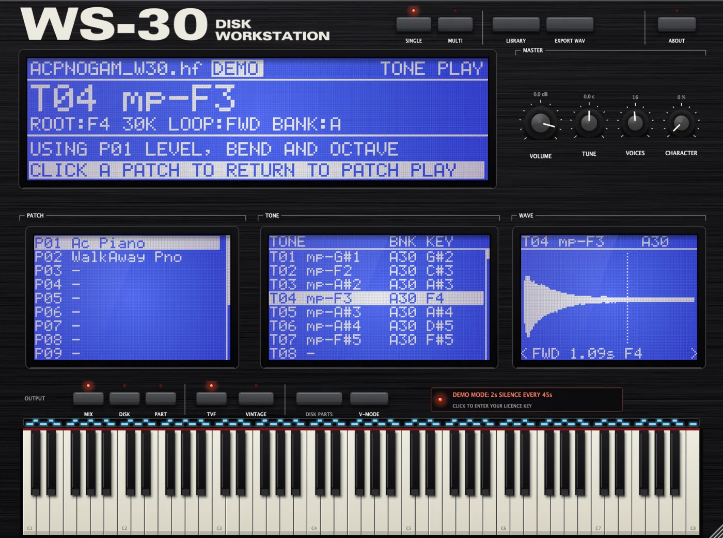Select tone T01 mp-G#1
This screenshot has width=723, height=538.
pos(376,257)
